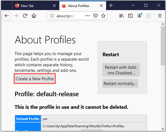Click the 'Profile: default-release' heading
166x132 pixels.
47,94
